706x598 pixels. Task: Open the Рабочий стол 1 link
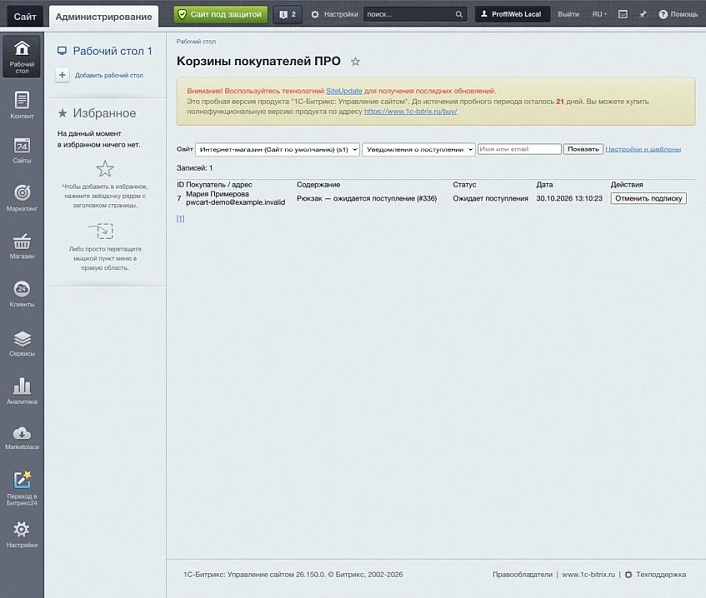(x=112, y=51)
